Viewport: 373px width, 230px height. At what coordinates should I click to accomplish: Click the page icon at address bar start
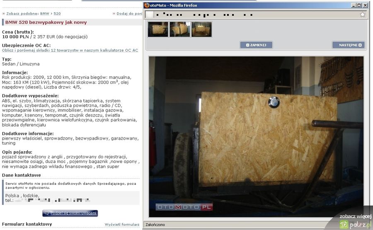149,15
